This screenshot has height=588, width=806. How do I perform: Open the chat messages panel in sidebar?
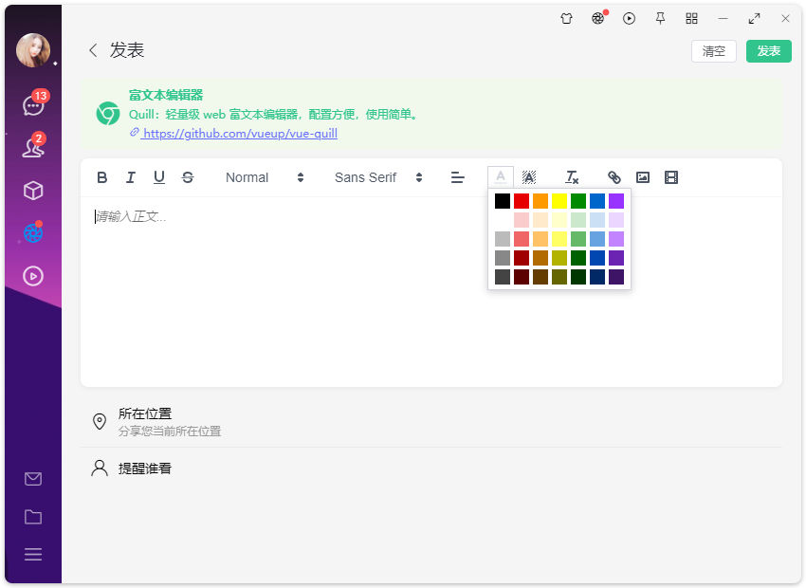[x=32, y=104]
